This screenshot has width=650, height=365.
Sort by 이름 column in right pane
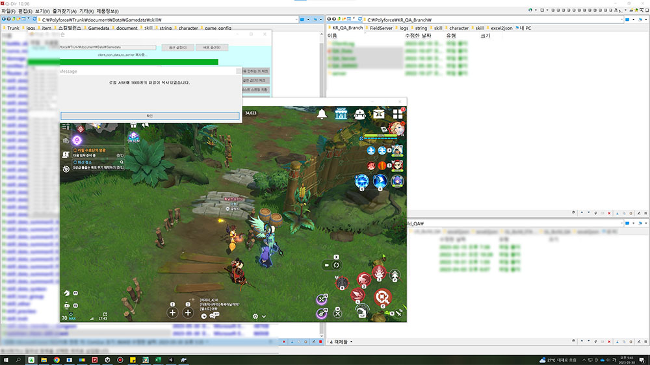[x=332, y=36]
